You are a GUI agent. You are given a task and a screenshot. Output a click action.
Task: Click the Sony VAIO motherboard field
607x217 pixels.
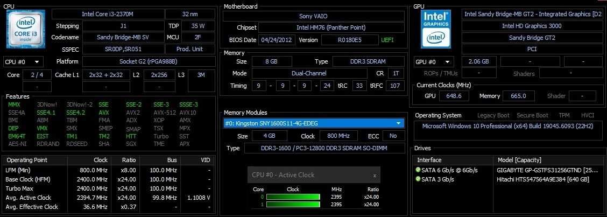(x=314, y=16)
